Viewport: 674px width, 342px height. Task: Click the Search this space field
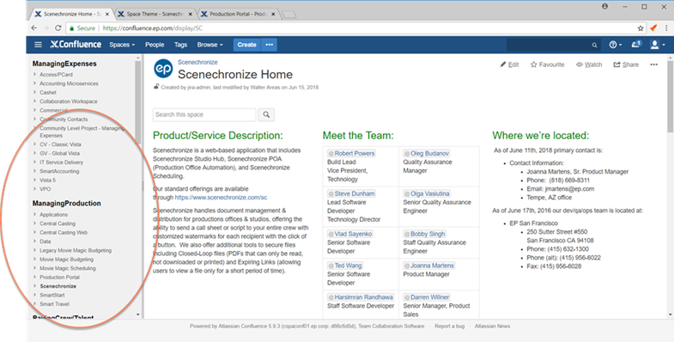tap(204, 114)
